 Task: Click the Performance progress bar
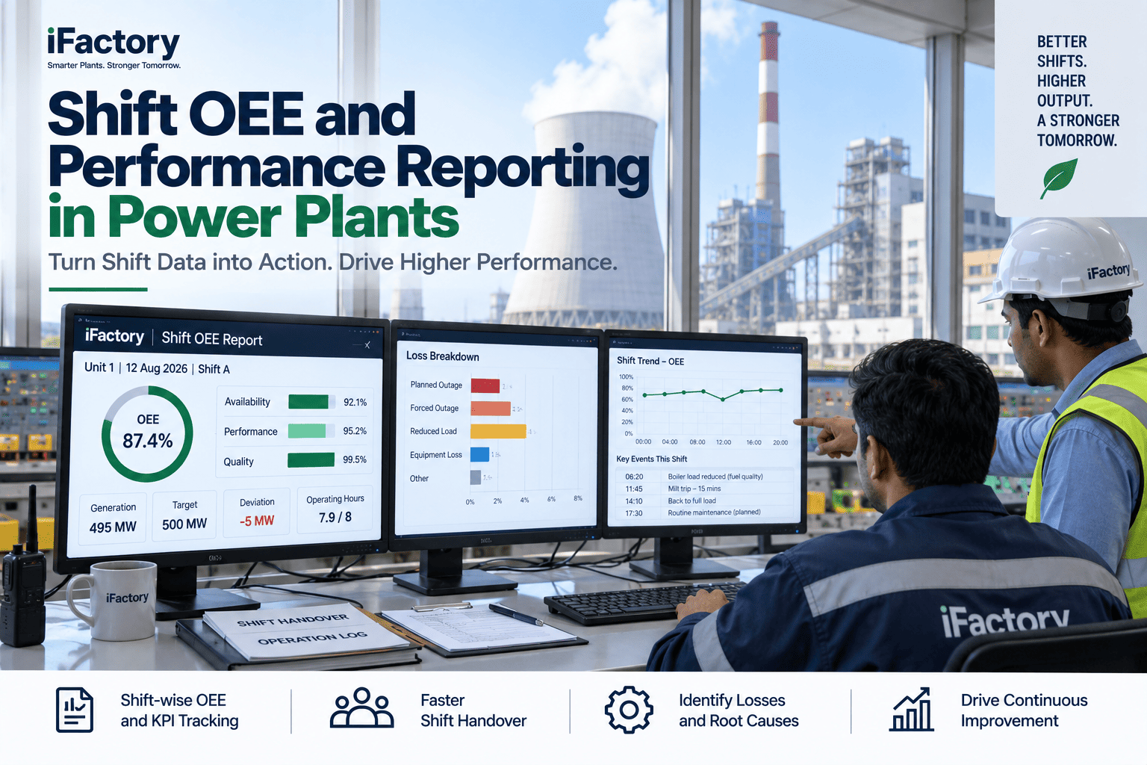click(x=311, y=431)
